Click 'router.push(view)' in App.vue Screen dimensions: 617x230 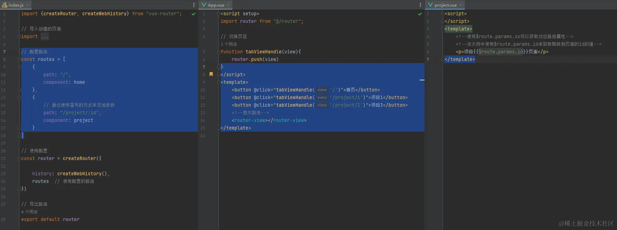point(255,59)
